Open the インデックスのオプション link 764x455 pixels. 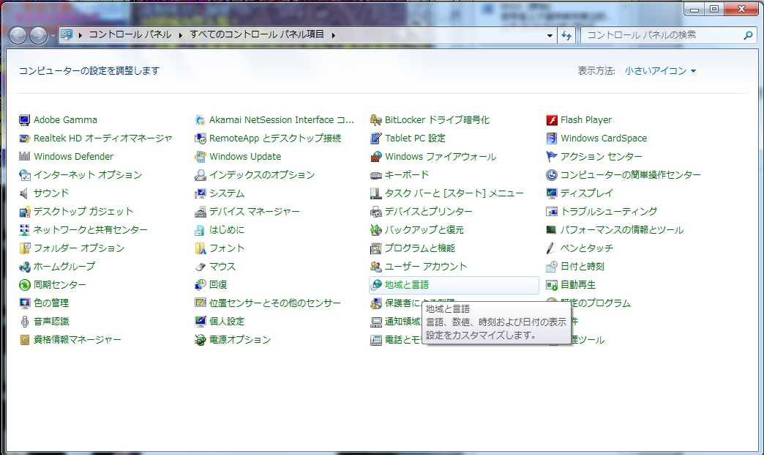[x=262, y=175]
